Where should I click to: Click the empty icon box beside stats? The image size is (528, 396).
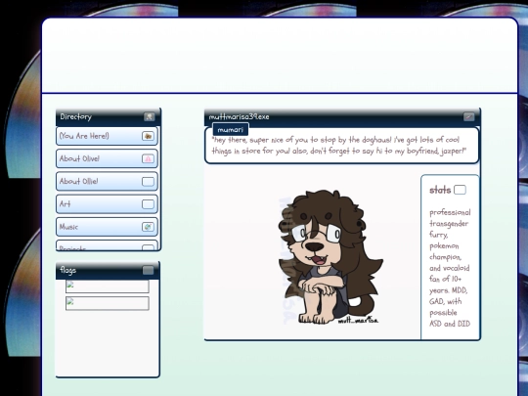[460, 190]
